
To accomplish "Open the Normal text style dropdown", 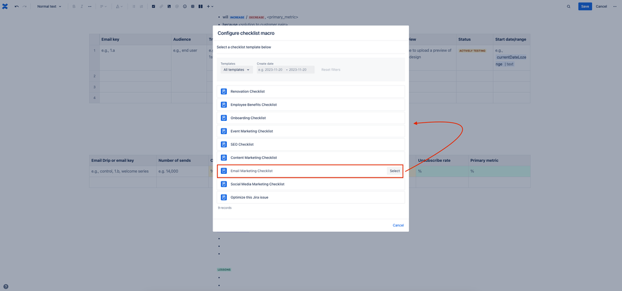I will pos(49,6).
